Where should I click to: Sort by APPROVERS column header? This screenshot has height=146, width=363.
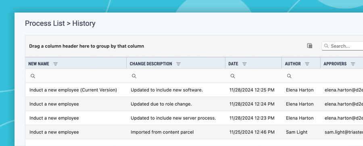click(x=335, y=64)
